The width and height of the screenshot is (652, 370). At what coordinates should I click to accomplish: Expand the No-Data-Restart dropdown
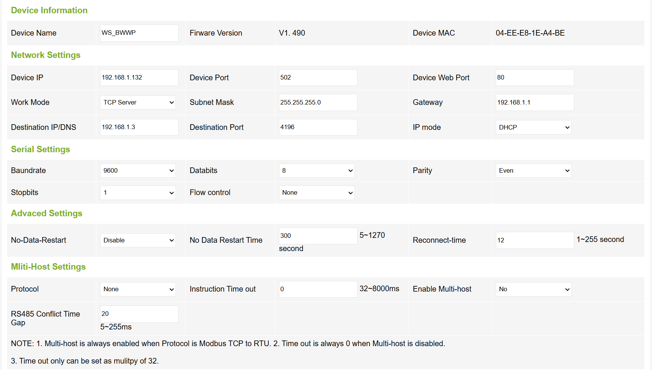138,240
